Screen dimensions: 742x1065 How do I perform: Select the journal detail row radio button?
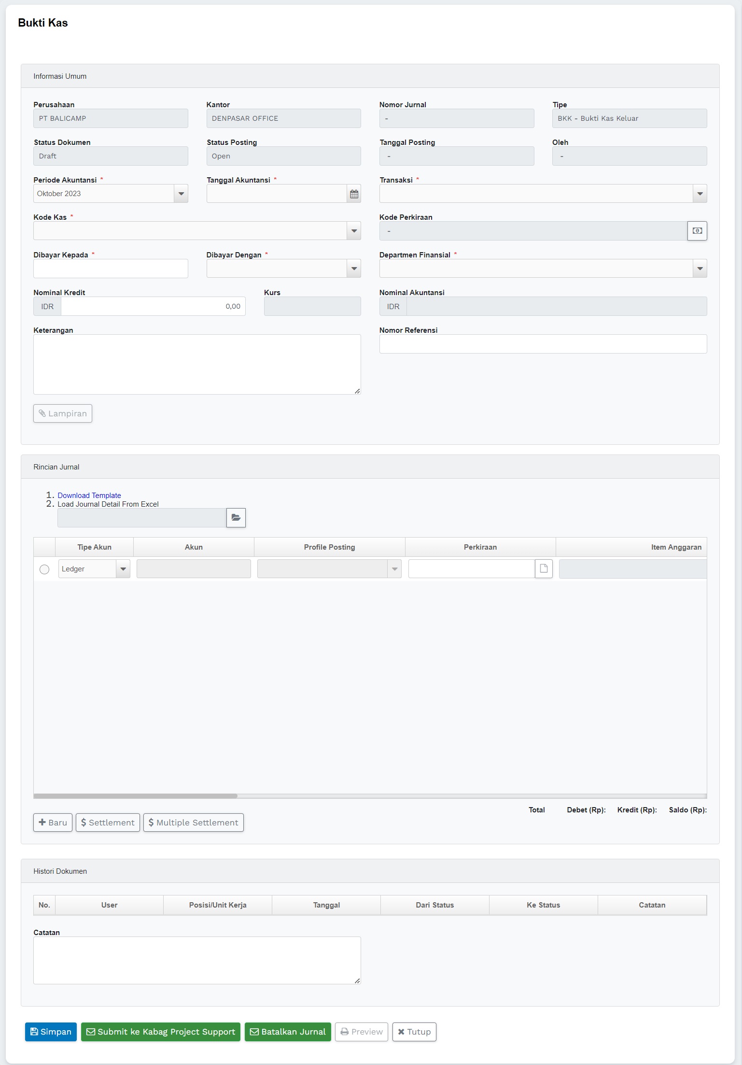[44, 569]
